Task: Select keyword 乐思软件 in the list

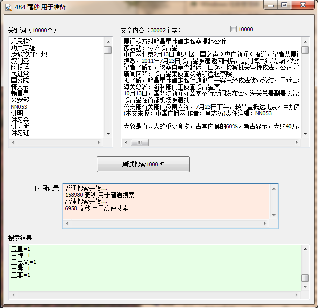Action: [x=23, y=41]
